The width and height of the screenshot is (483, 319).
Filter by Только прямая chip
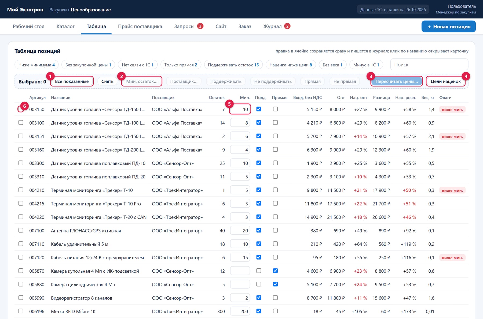pos(181,65)
